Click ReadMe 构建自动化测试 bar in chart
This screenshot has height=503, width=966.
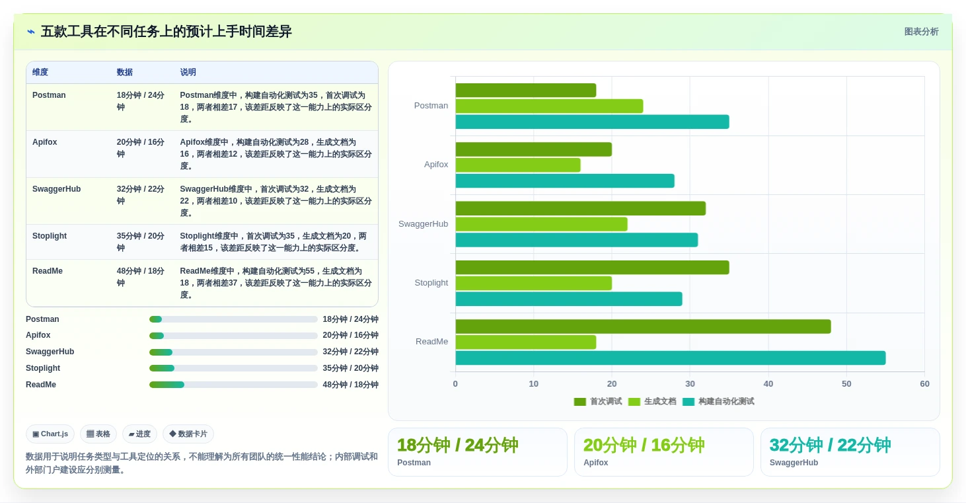pyautogui.click(x=670, y=358)
